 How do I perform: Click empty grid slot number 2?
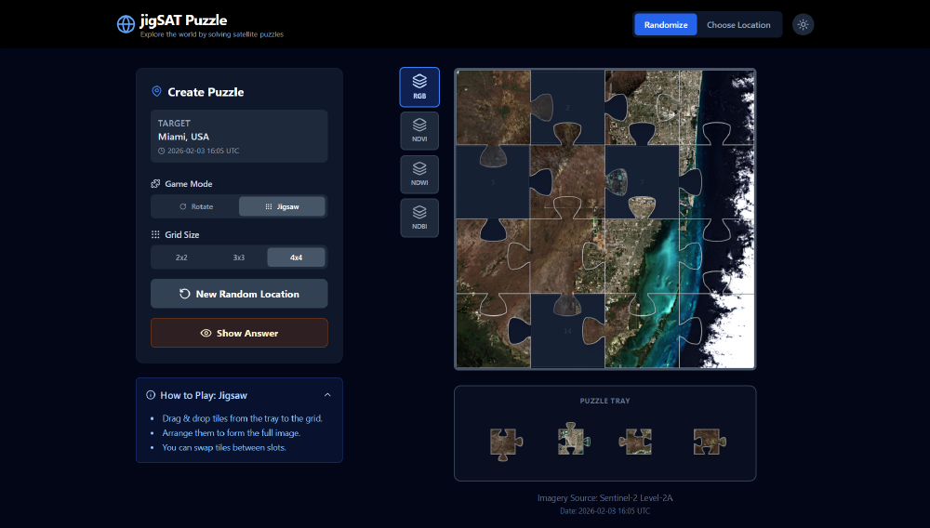(567, 108)
